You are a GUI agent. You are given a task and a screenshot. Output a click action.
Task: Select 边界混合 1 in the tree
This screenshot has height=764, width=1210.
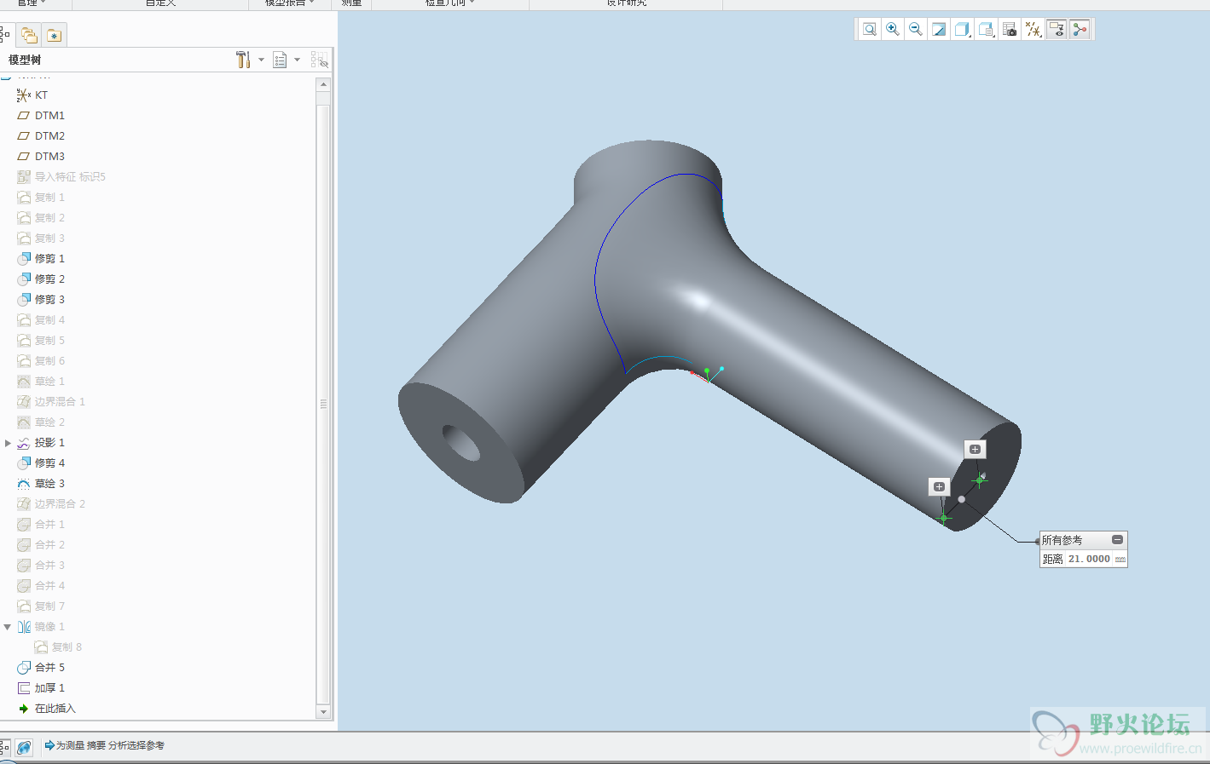pyautogui.click(x=51, y=402)
